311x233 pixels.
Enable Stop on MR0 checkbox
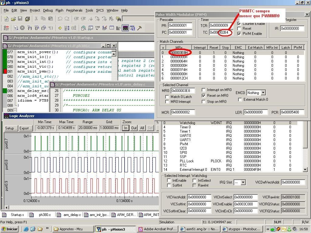[x=203, y=102]
